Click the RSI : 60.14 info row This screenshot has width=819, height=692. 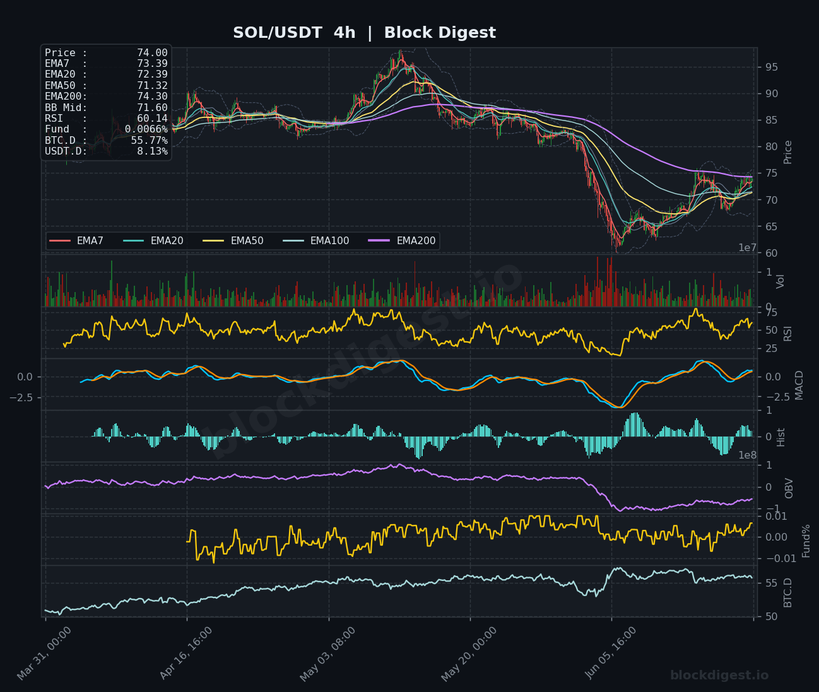click(106, 119)
